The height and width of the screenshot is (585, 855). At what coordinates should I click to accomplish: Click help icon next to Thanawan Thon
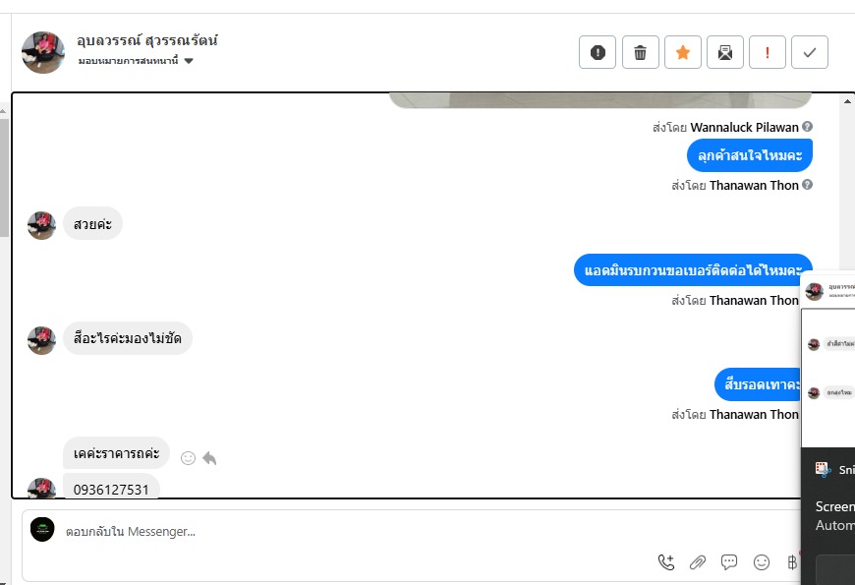[808, 185]
